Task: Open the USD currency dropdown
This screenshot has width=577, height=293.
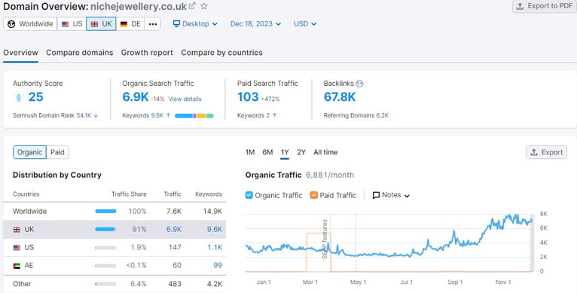Action: (x=305, y=24)
